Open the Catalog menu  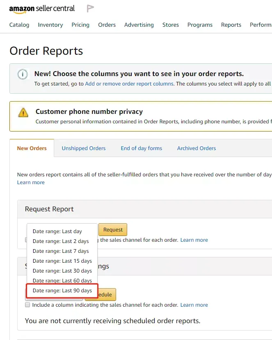click(19, 25)
